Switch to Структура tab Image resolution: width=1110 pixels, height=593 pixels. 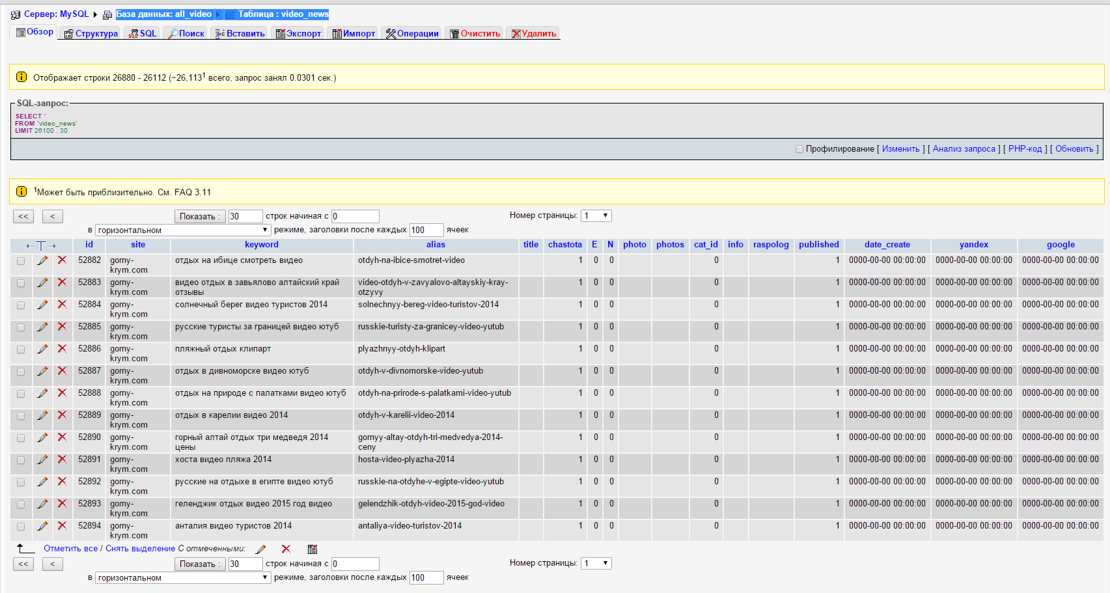click(90, 33)
